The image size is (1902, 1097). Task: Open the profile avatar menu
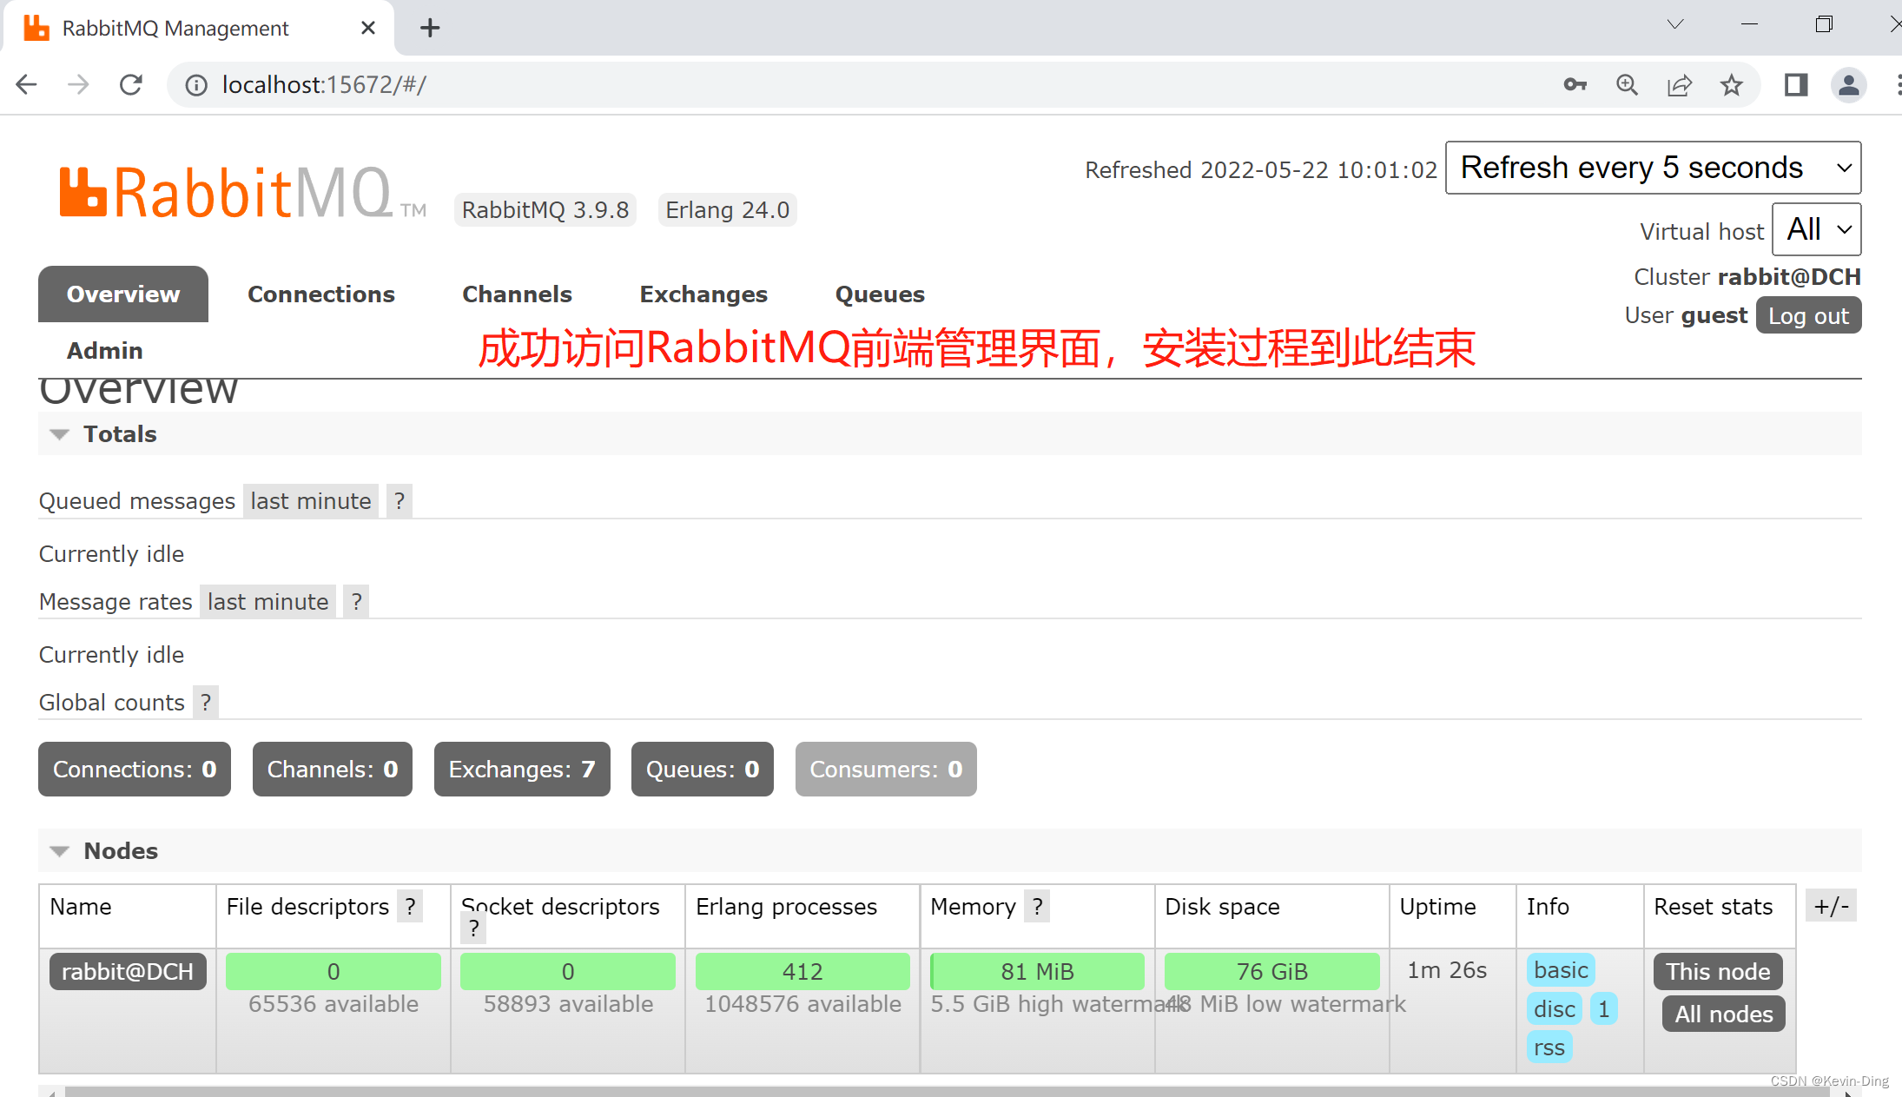[1848, 85]
